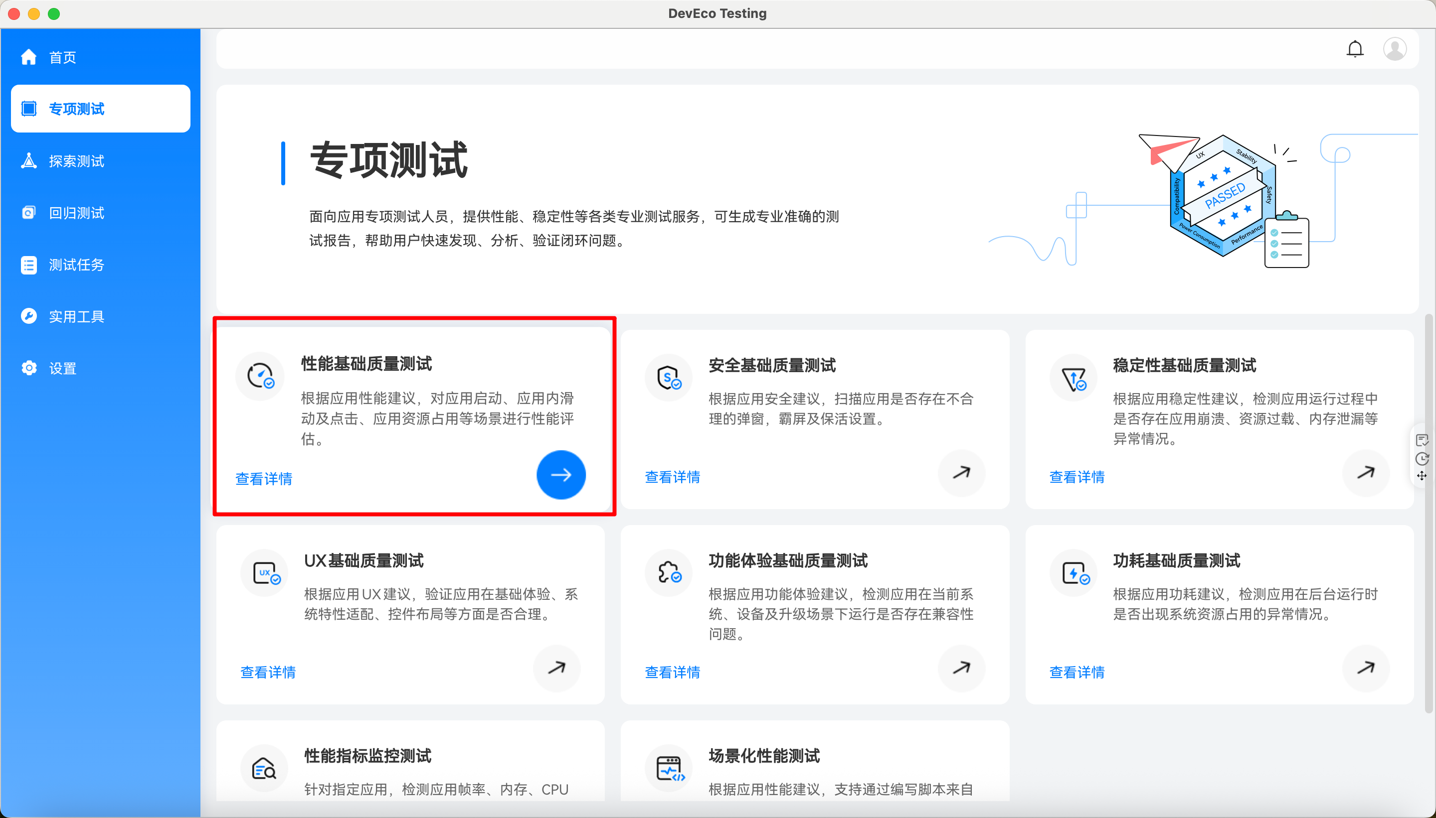Select the 回归测试 sidebar icon
1436x818 pixels.
coord(29,212)
